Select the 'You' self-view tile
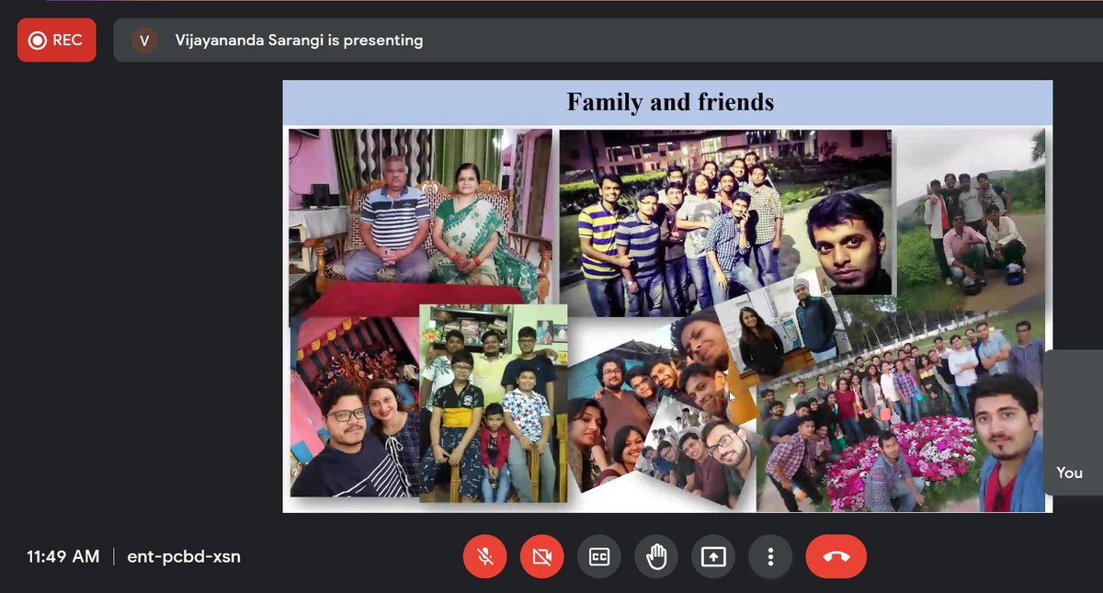 click(1073, 423)
